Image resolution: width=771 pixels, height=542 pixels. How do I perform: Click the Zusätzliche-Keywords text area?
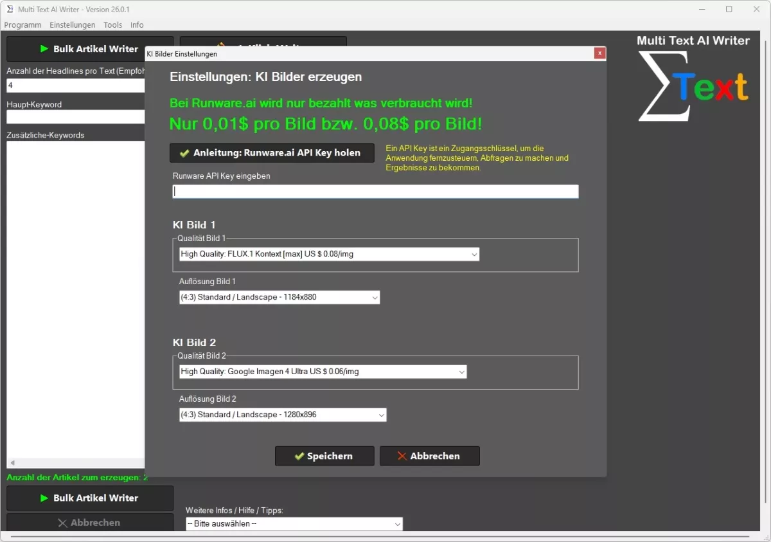(x=76, y=299)
